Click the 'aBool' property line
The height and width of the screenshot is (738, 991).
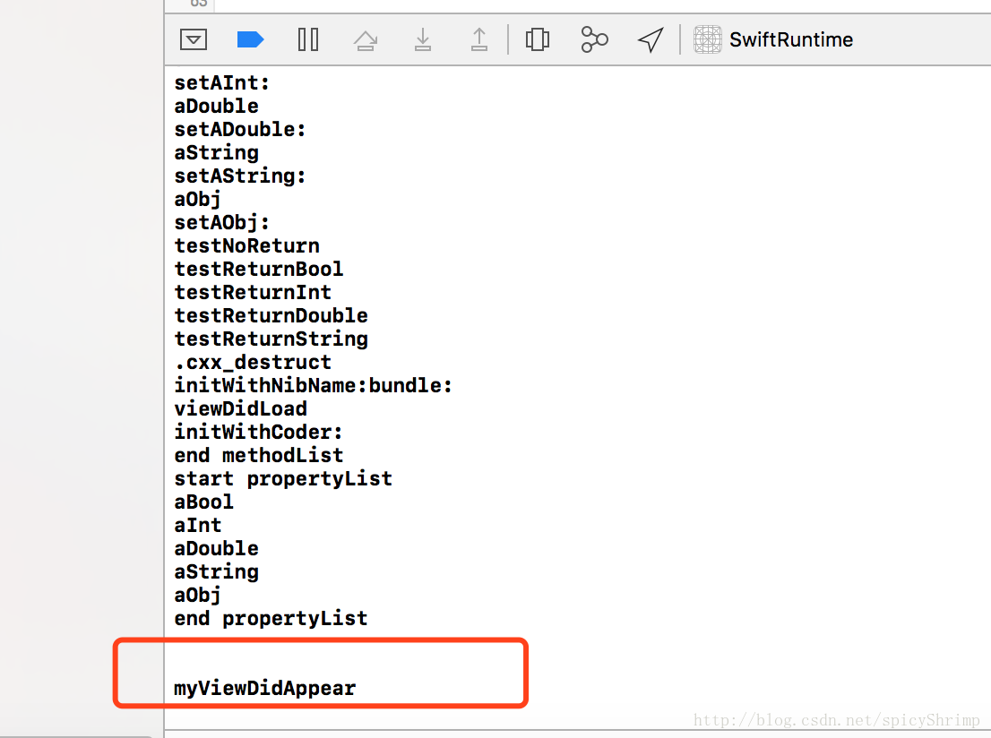tap(204, 502)
